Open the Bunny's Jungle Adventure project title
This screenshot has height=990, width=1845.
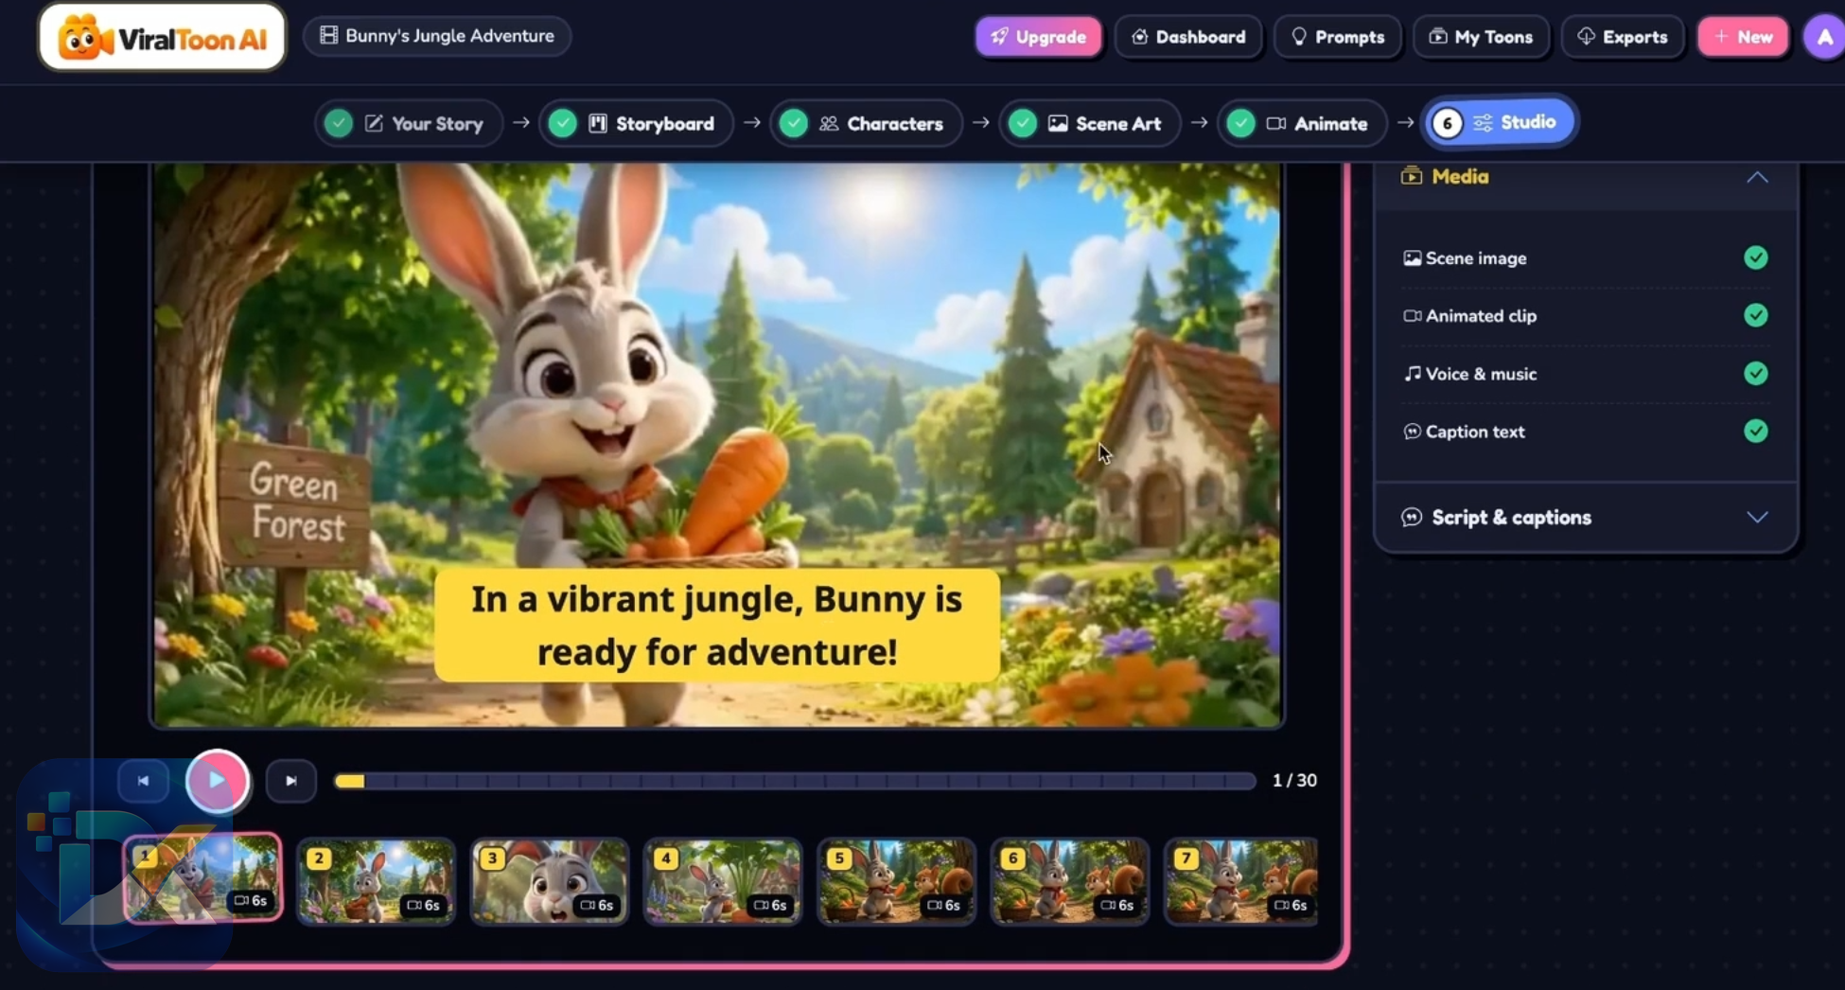[x=437, y=36]
